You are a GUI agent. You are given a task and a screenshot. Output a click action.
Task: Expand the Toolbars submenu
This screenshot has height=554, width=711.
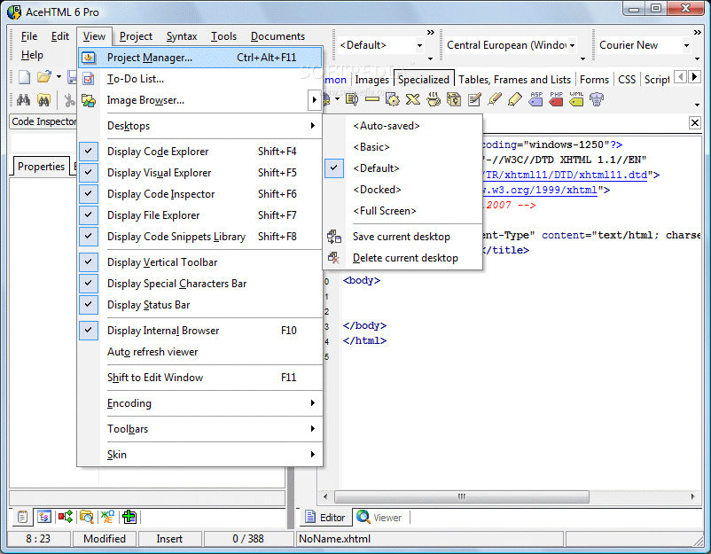pos(200,429)
